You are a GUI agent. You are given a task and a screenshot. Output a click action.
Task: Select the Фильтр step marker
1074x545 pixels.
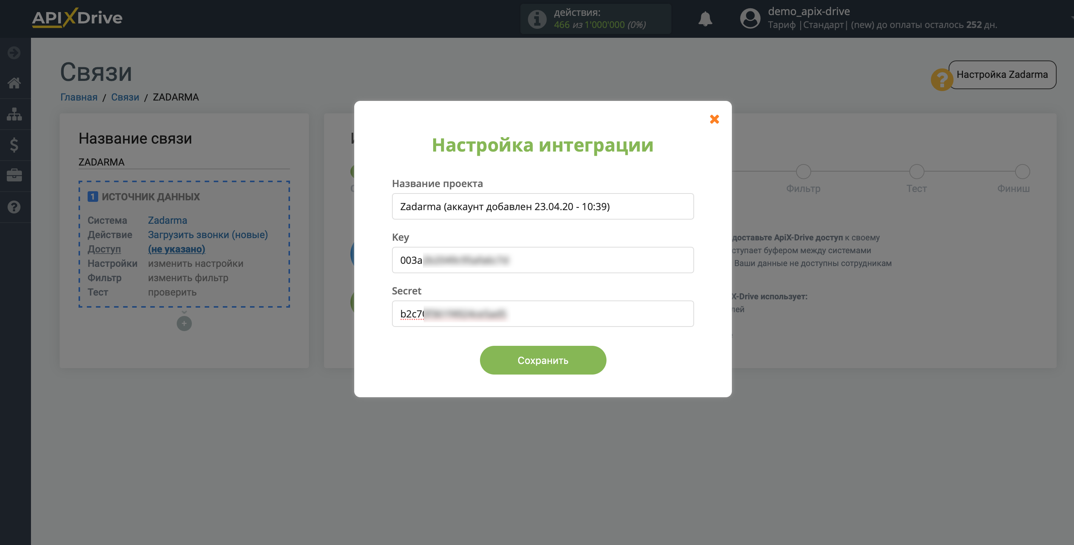coord(803,172)
